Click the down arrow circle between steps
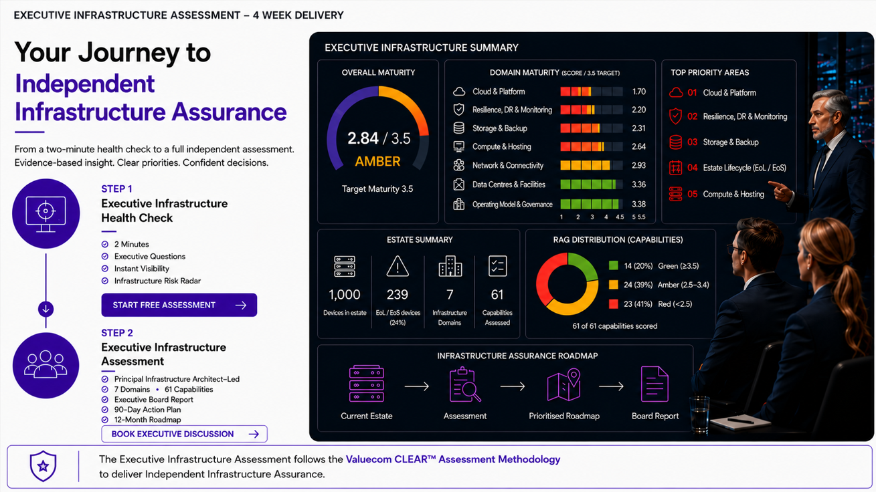Screen dimensions: 876x492 tap(46, 309)
